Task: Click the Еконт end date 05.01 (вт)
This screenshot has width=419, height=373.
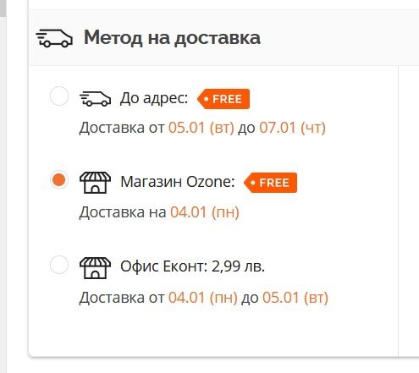Action: point(295,298)
